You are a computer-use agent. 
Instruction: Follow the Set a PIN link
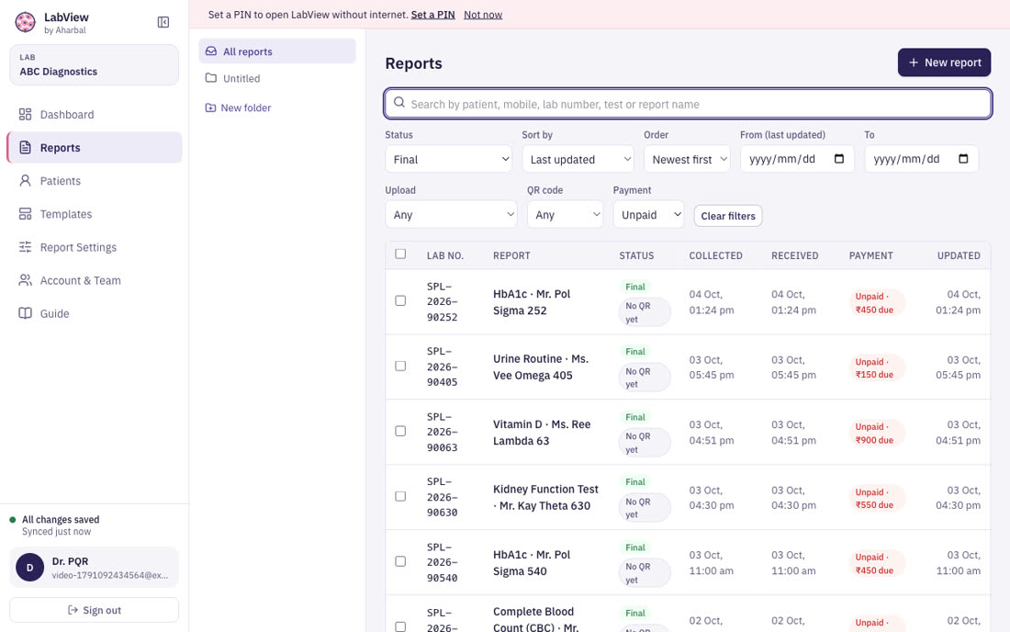pos(432,14)
